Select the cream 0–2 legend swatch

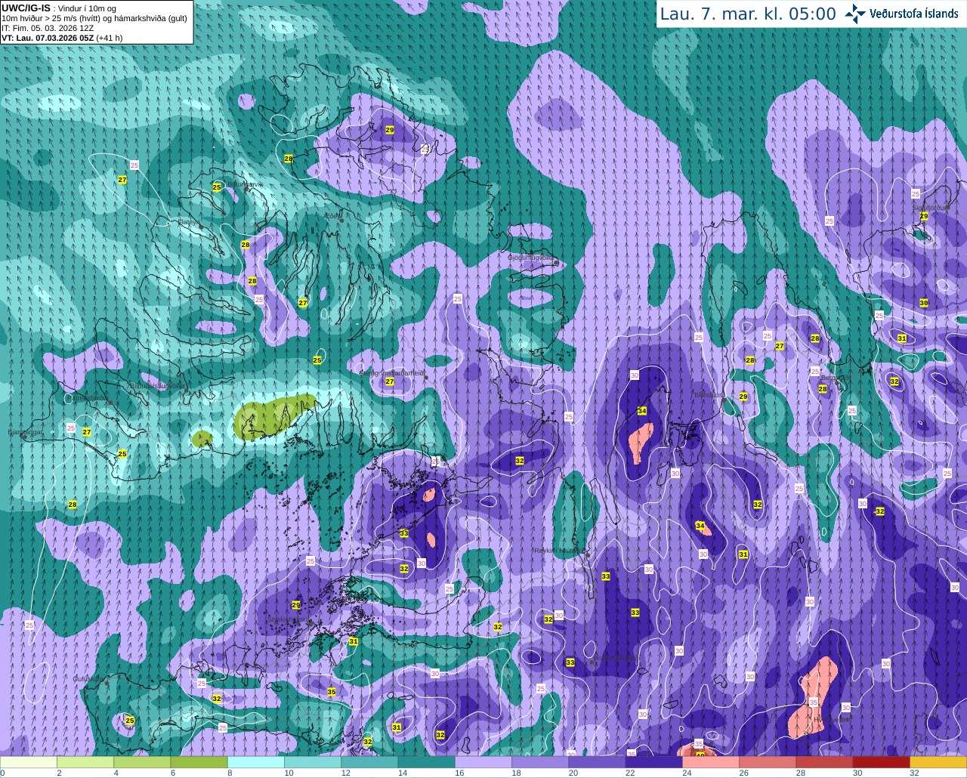pos(28,762)
